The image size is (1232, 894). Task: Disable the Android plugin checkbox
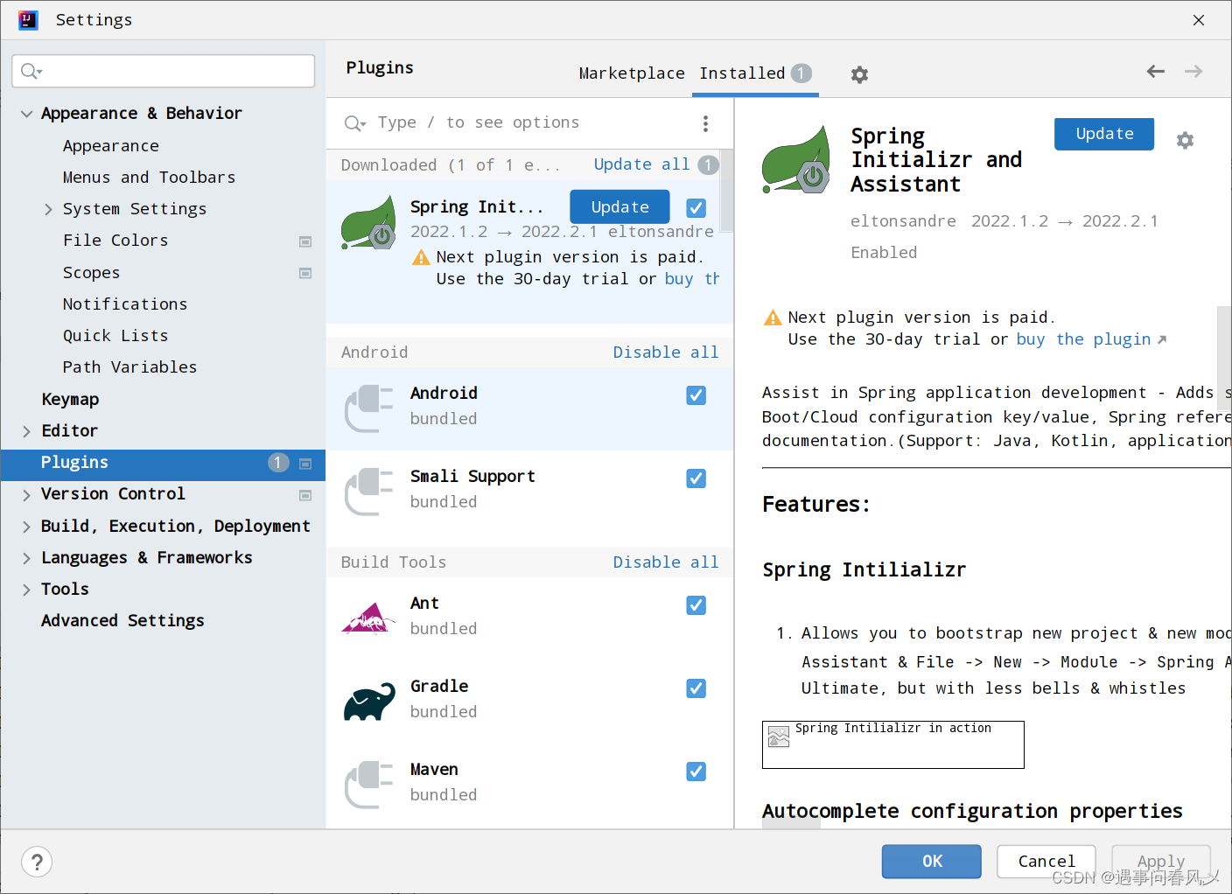[696, 395]
